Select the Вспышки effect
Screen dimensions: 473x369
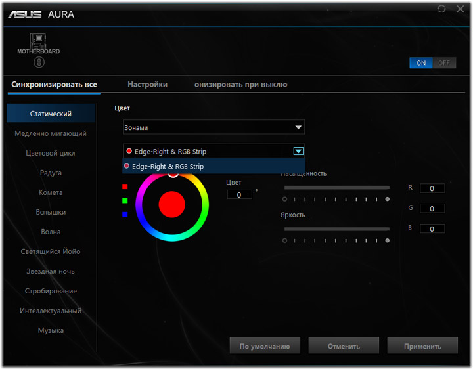click(51, 212)
